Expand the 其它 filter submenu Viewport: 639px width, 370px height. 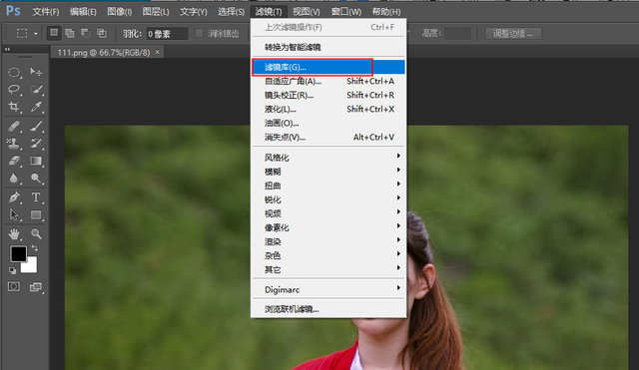(328, 269)
